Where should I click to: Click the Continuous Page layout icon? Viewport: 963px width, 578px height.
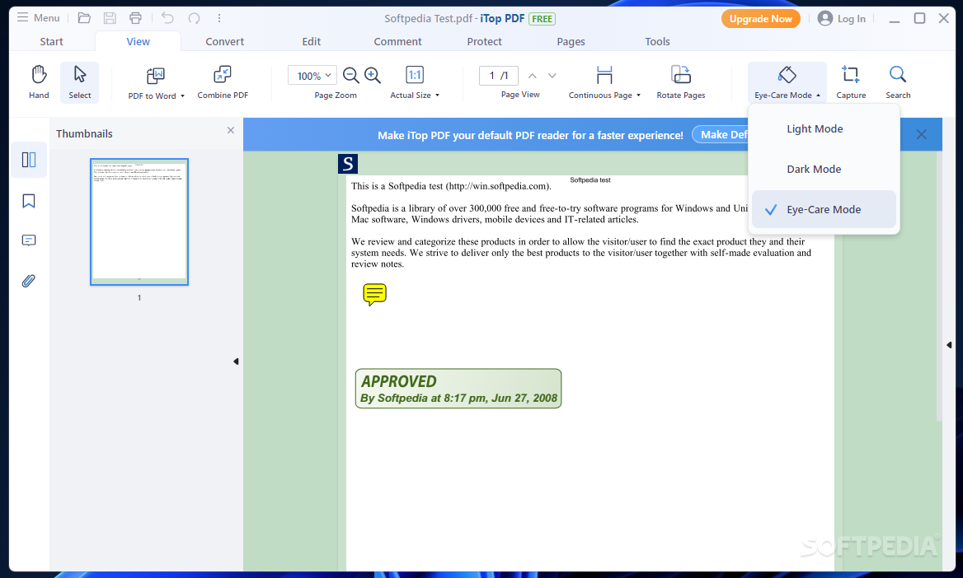(x=604, y=75)
